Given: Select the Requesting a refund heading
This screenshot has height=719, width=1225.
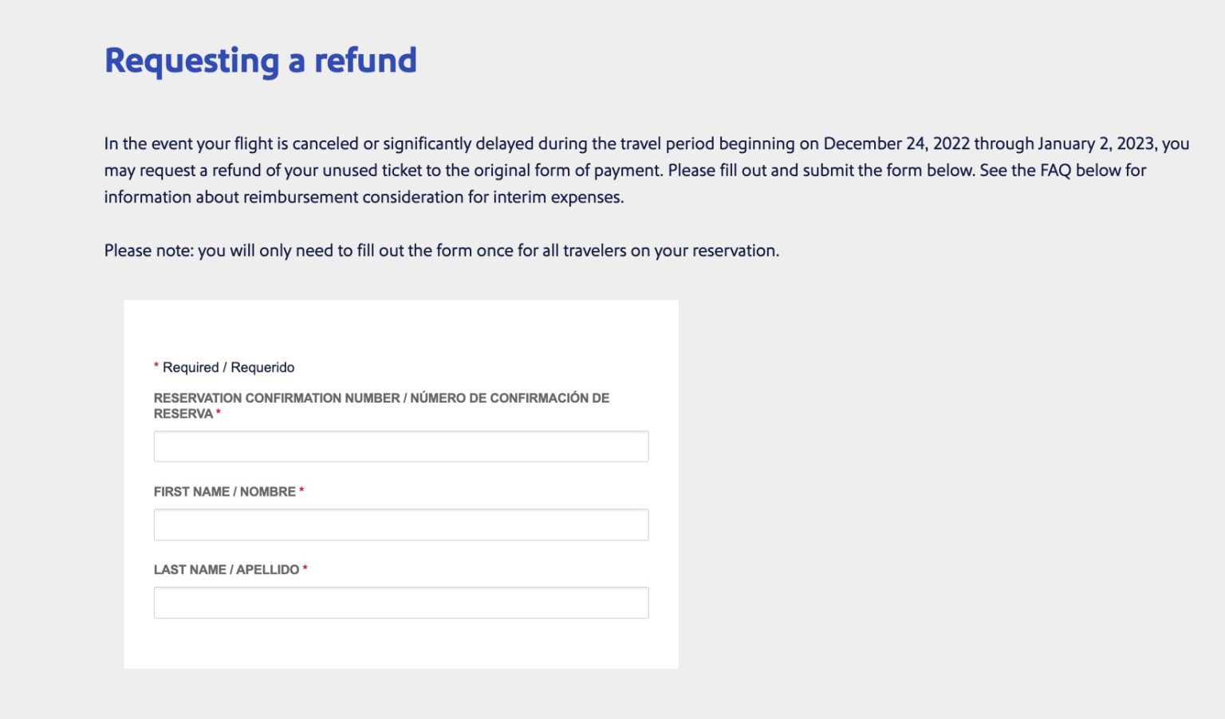Looking at the screenshot, I should click(x=260, y=60).
